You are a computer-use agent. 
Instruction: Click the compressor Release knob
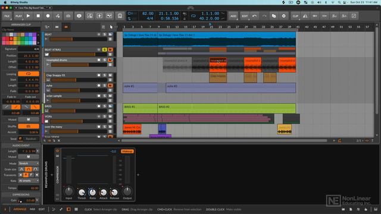click(114, 192)
